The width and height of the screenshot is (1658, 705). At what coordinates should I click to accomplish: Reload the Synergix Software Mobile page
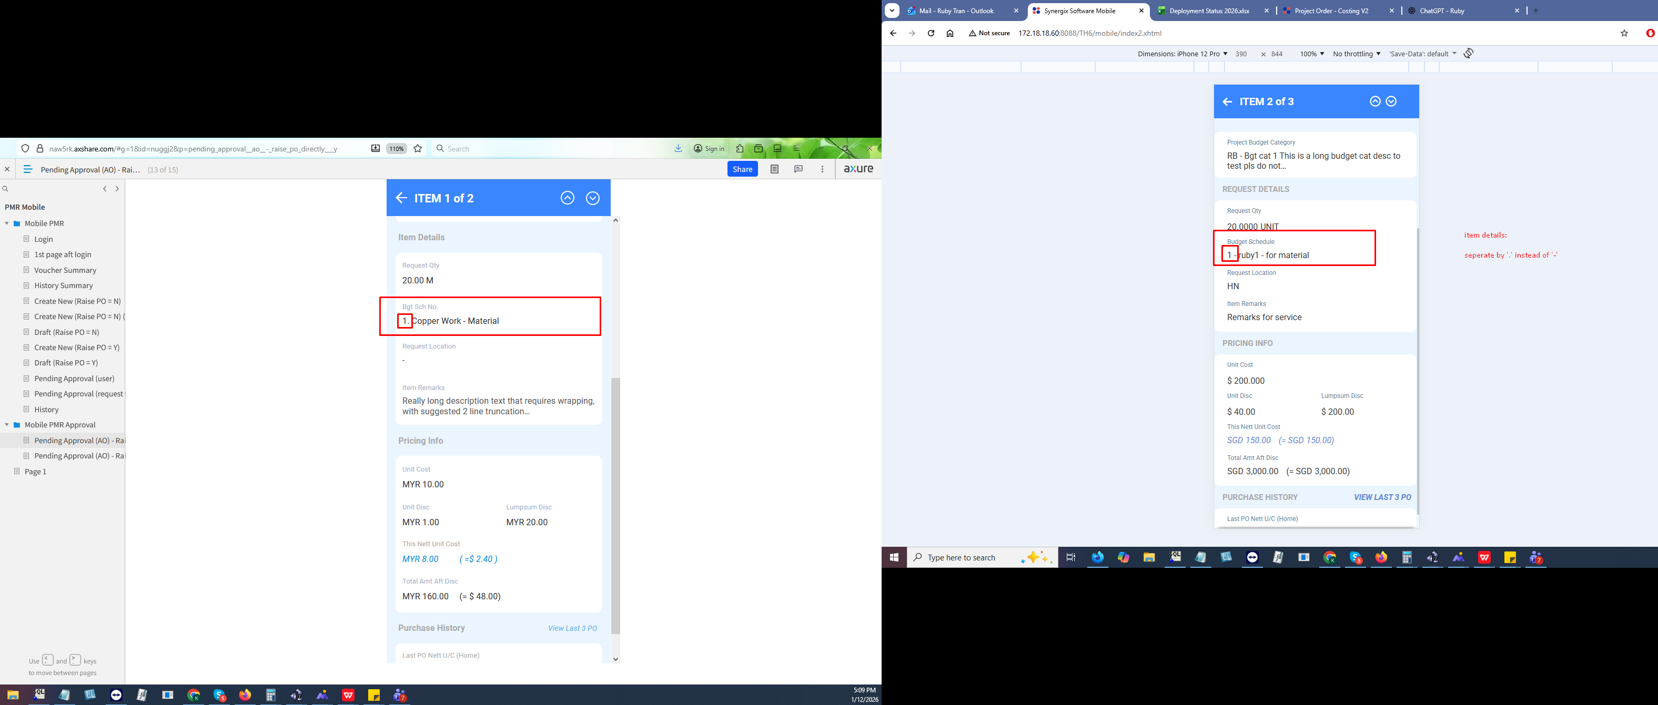931,34
